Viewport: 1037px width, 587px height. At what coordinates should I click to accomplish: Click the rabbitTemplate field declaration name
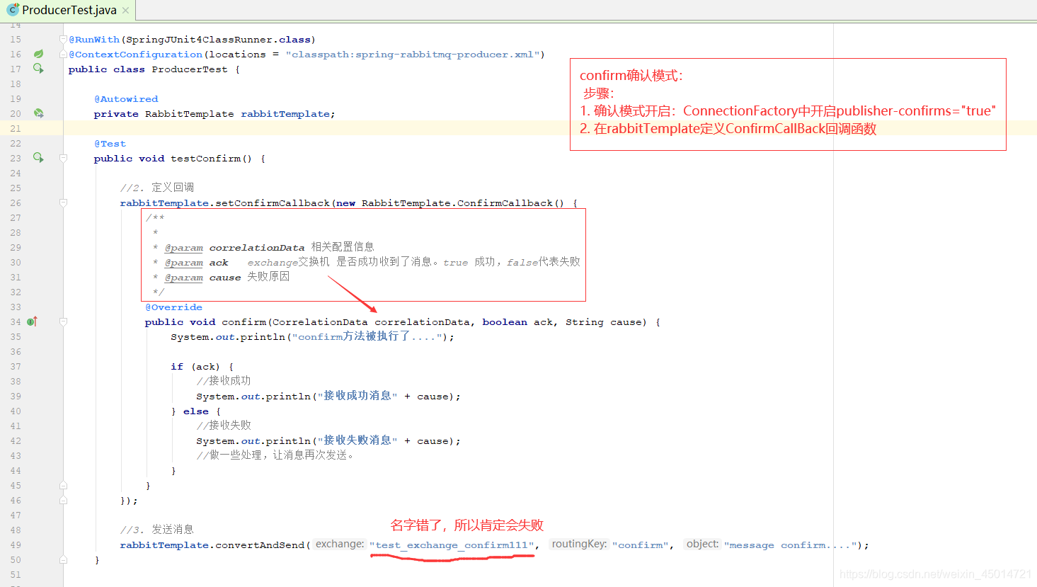[285, 114]
